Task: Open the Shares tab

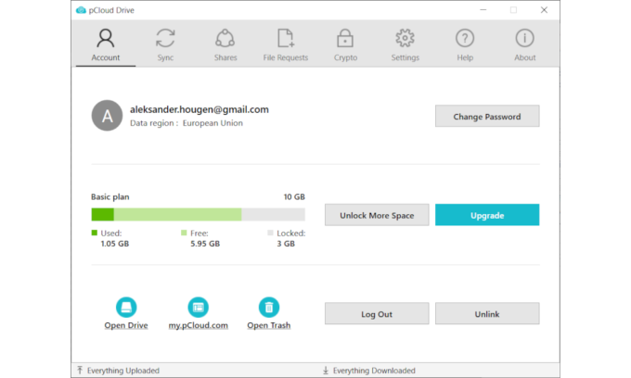Action: click(225, 44)
